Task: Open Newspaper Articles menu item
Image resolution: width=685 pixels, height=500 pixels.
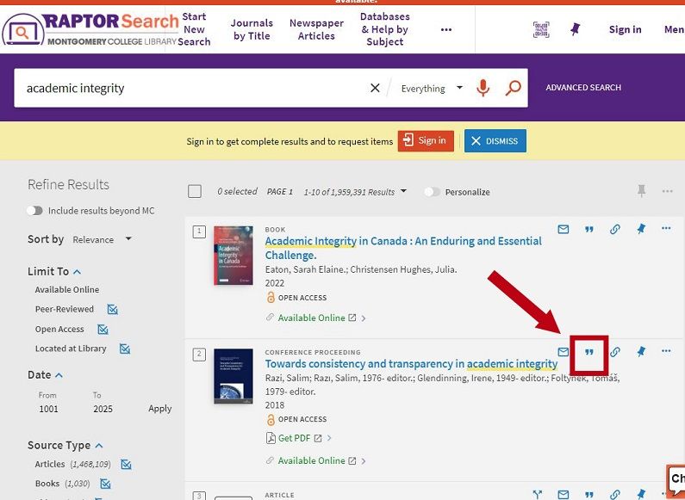Action: pos(316,29)
